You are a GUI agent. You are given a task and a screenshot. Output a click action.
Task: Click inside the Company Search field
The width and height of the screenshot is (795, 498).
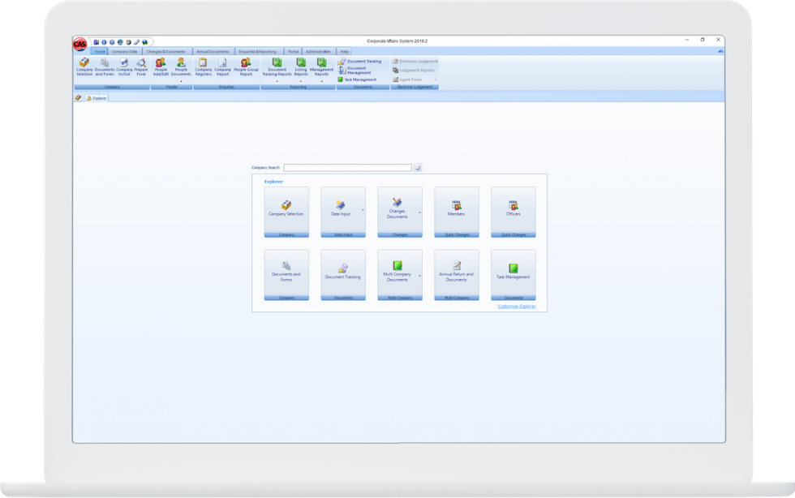[x=349, y=168]
